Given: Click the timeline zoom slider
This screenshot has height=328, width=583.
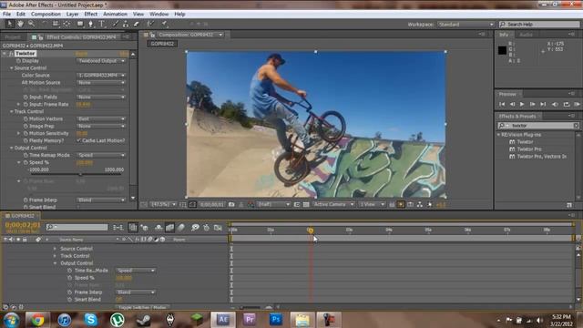Looking at the screenshot, I should [251, 308].
